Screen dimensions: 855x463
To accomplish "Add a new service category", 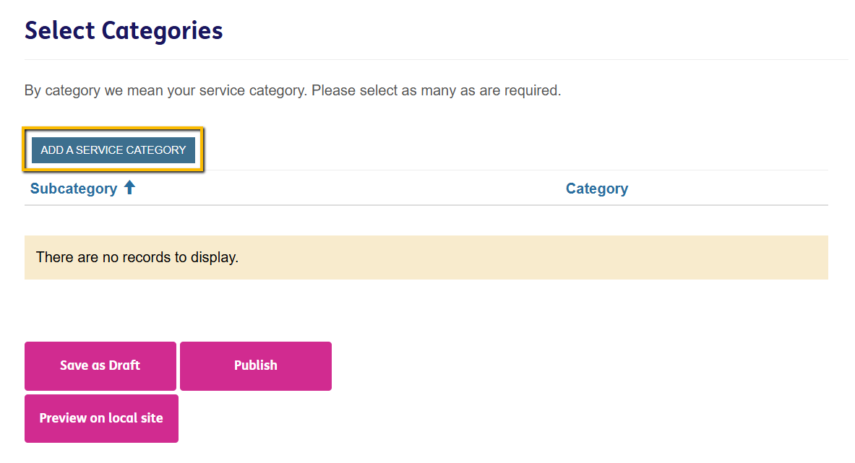I will point(113,150).
